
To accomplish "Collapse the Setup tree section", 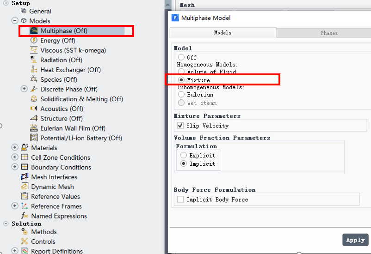I will (6, 3).
